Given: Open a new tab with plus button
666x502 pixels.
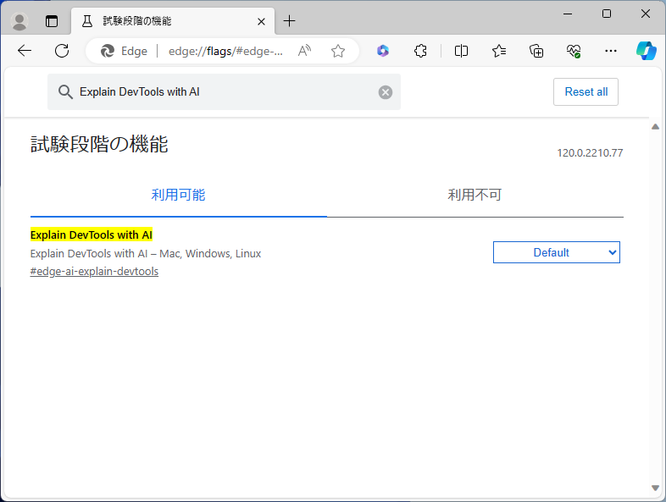Looking at the screenshot, I should (289, 21).
